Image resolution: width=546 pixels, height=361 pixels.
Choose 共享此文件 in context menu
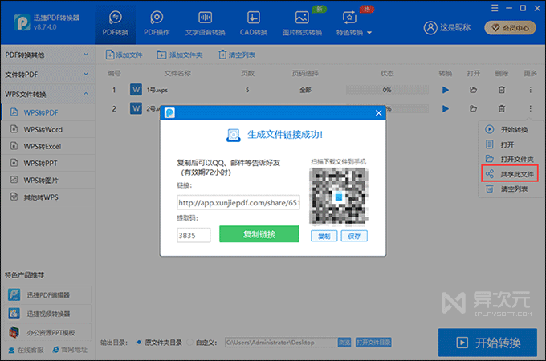510,174
